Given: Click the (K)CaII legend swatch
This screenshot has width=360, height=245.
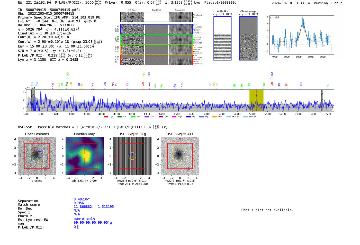Looking at the screenshot, I should point(229,117).
